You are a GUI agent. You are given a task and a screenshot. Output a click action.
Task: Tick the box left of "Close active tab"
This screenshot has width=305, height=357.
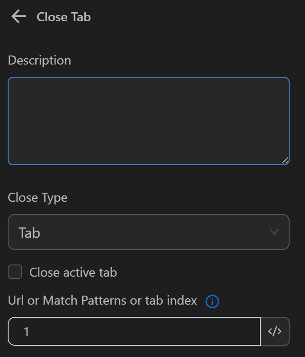pos(15,272)
